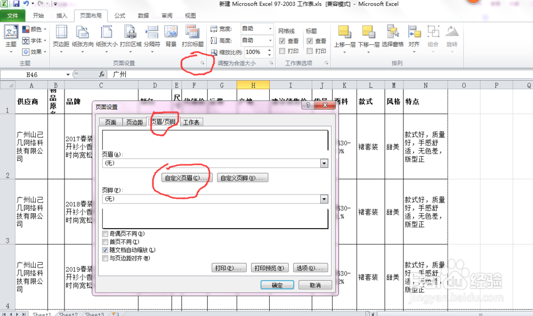
Task: Open the 页脚 footer dropdown
Action: (x=324, y=199)
